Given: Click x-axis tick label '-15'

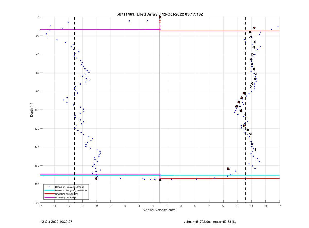Looking at the screenshot, I should (x=54, y=206).
